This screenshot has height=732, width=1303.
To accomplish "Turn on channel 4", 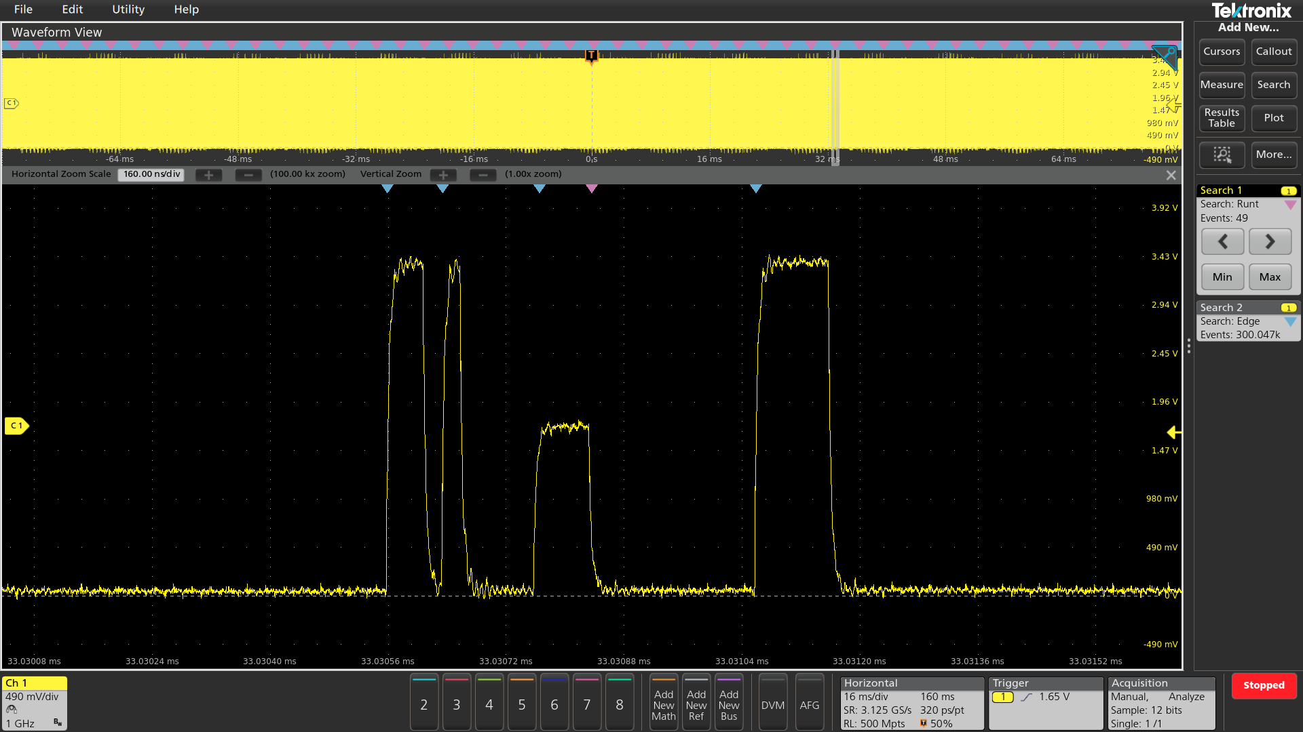I will (489, 703).
